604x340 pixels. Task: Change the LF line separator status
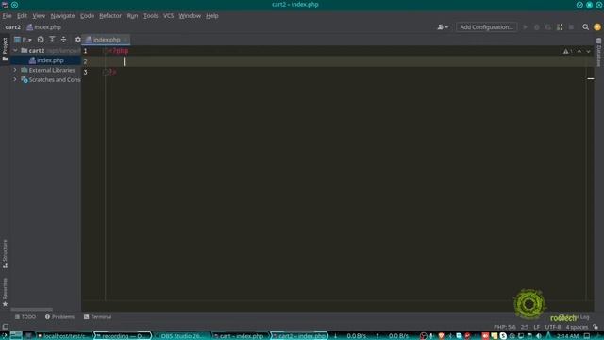click(537, 327)
